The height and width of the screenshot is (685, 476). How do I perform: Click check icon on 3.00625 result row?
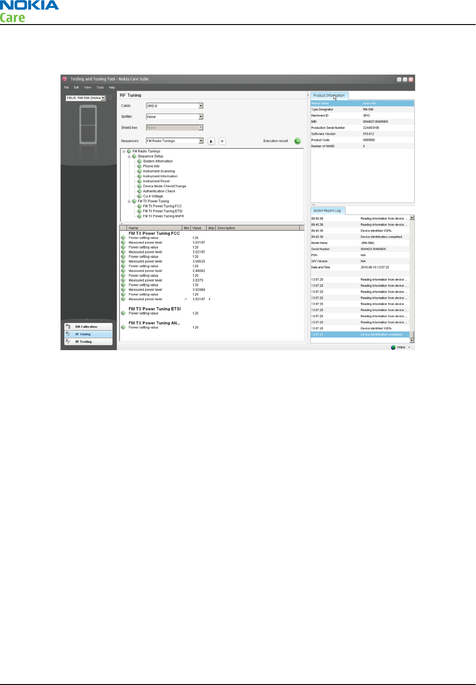(x=123, y=261)
